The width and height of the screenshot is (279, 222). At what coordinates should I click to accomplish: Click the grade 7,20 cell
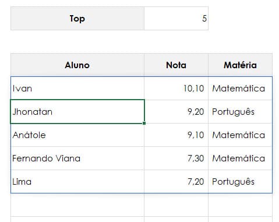point(176,182)
